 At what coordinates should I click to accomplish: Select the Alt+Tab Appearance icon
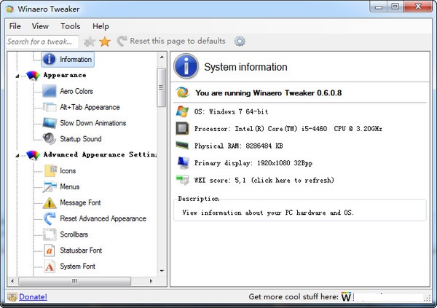[x=49, y=107]
